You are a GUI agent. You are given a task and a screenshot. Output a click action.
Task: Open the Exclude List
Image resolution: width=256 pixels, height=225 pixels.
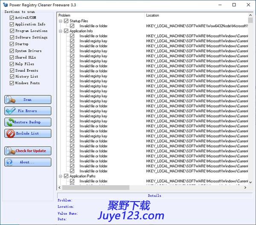tap(28, 133)
